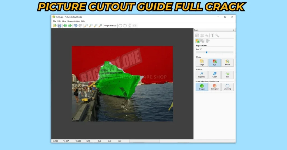Rotate the image clockwise
The width and height of the screenshot is (287, 150).
pos(120,26)
